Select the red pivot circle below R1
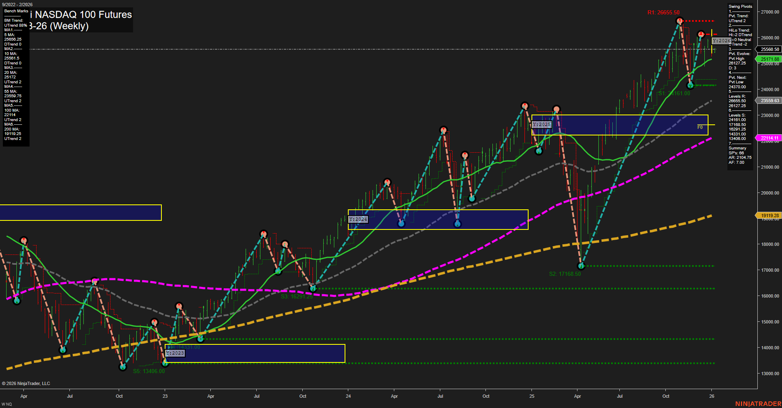The width and height of the screenshot is (782, 408). coord(680,21)
